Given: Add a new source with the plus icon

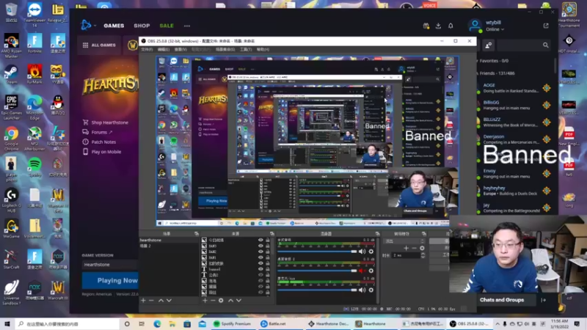Looking at the screenshot, I should [205, 301].
